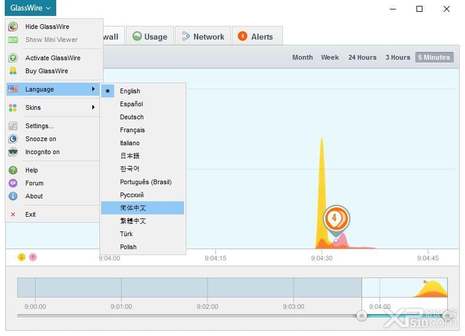Set graph range to 24 Hours
The image size is (465, 336).
point(363,57)
